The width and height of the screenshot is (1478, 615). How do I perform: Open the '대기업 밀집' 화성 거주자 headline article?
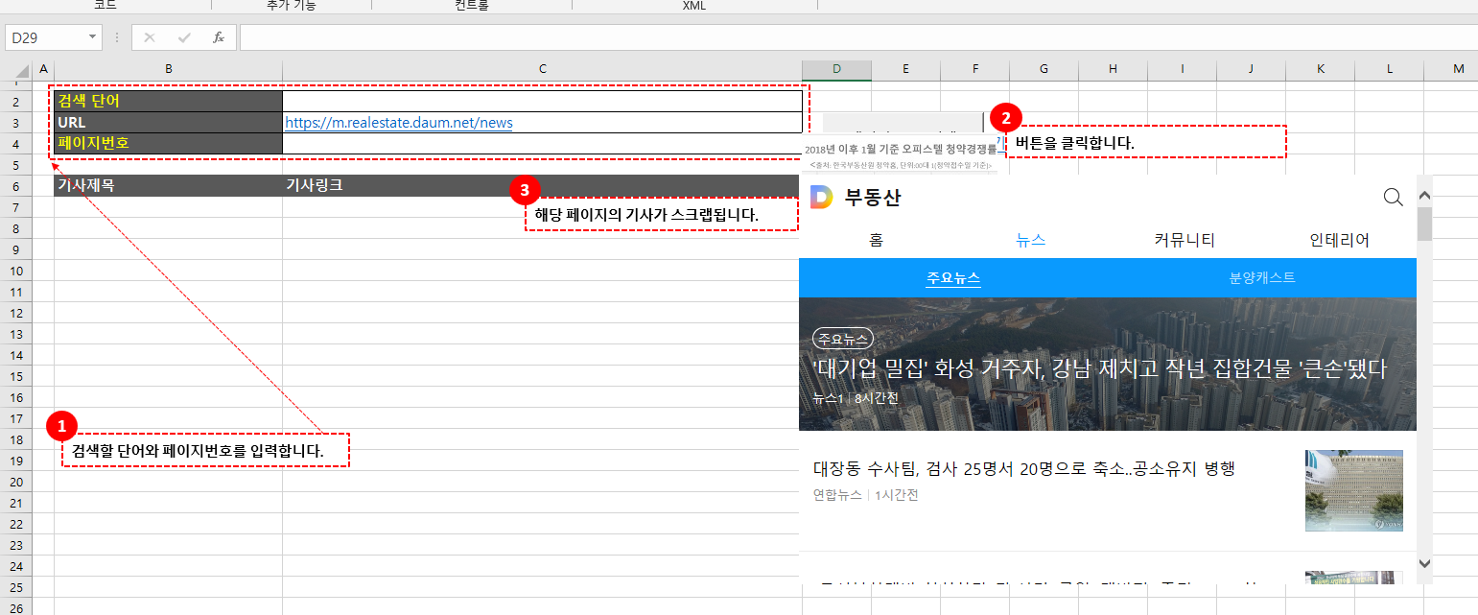(x=1099, y=368)
